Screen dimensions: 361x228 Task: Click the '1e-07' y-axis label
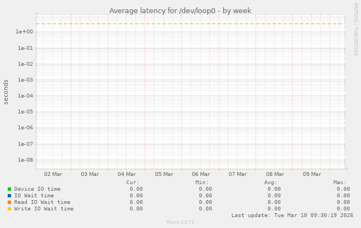(x=25, y=144)
